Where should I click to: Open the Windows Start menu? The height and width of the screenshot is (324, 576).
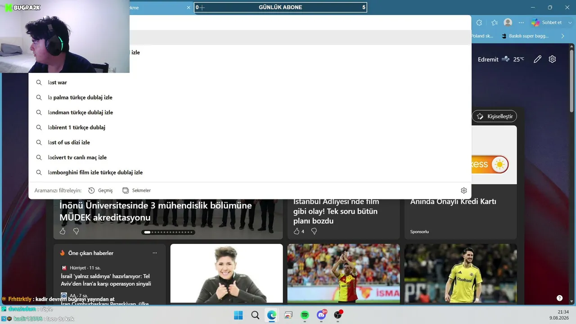(x=238, y=315)
